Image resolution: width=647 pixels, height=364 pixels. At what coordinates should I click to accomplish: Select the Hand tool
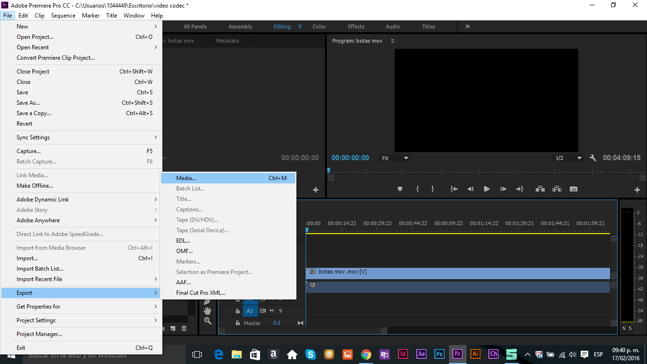tap(207, 311)
